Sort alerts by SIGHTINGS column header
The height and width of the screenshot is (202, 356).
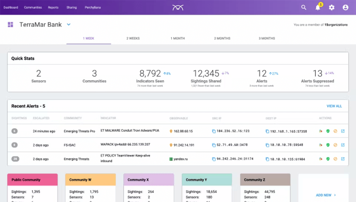[19, 118]
